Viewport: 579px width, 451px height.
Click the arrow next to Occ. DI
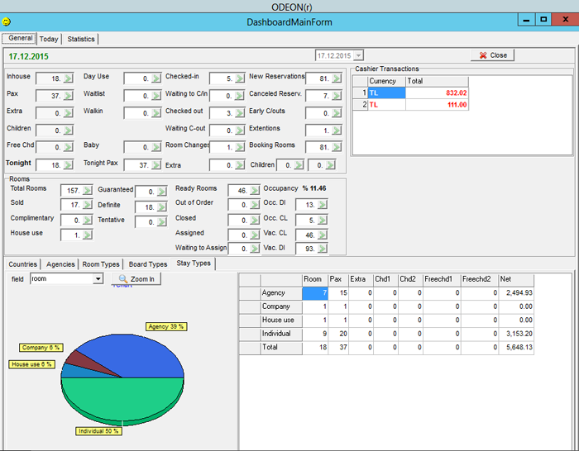[x=323, y=205]
